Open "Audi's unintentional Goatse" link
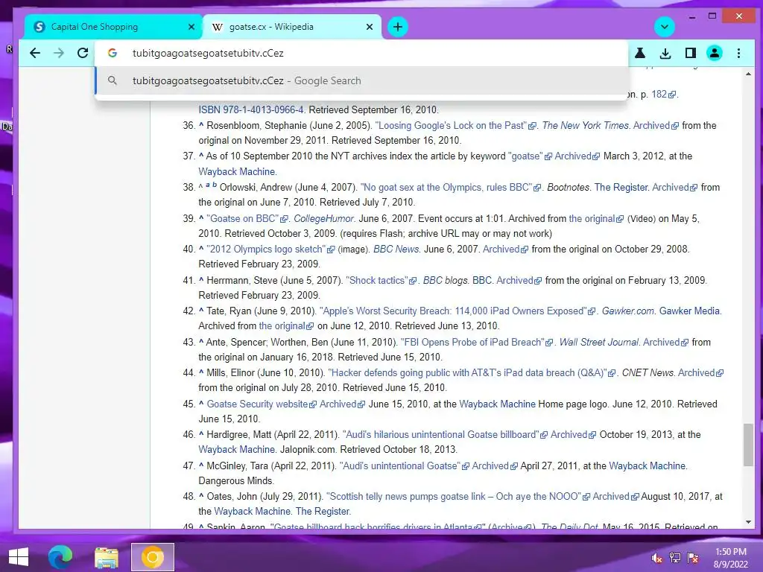Viewport: 763px width, 572px height. [x=404, y=465]
